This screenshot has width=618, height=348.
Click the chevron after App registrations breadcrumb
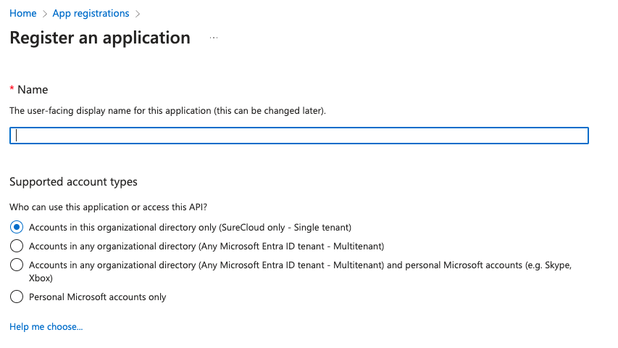click(x=137, y=14)
